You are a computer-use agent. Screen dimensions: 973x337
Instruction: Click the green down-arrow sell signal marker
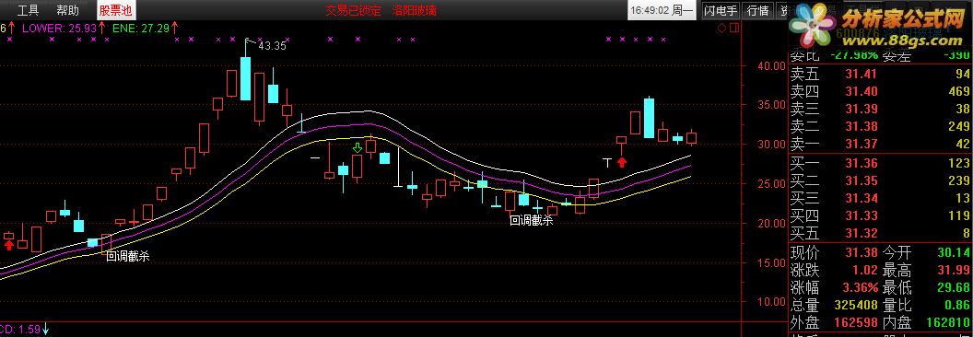[x=357, y=147]
